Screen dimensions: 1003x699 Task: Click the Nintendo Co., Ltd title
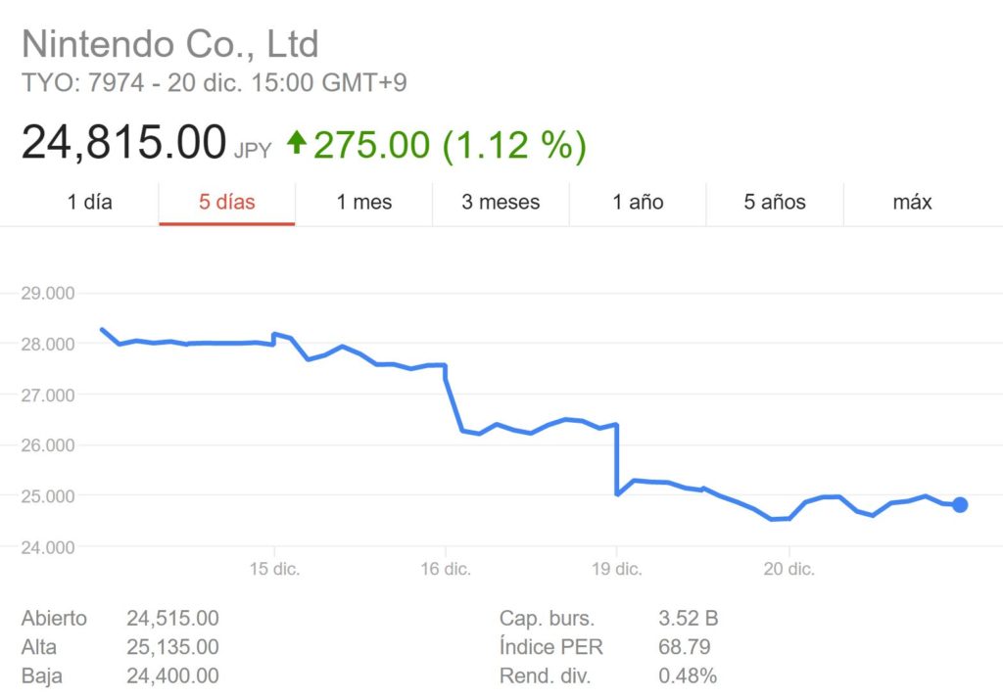[170, 44]
